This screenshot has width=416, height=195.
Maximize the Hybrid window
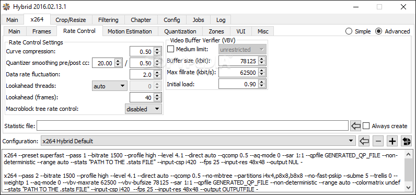coord(379,7)
